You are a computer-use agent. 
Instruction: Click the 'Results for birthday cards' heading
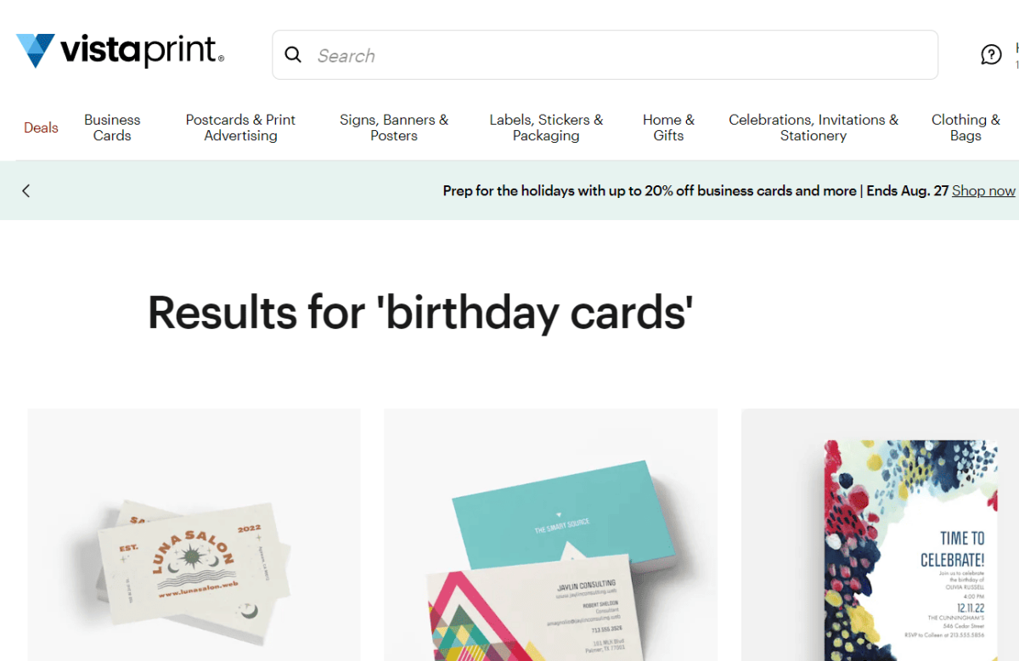[420, 312]
